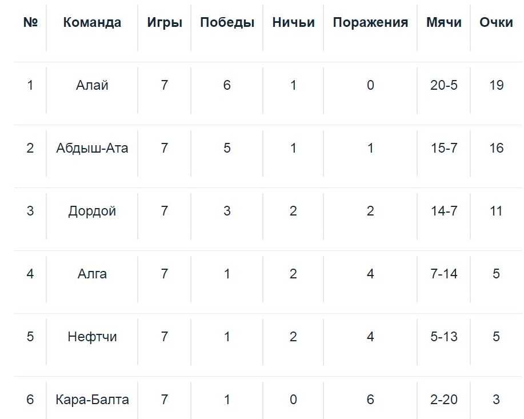Click the № column header
524x419 pixels.
30,22
